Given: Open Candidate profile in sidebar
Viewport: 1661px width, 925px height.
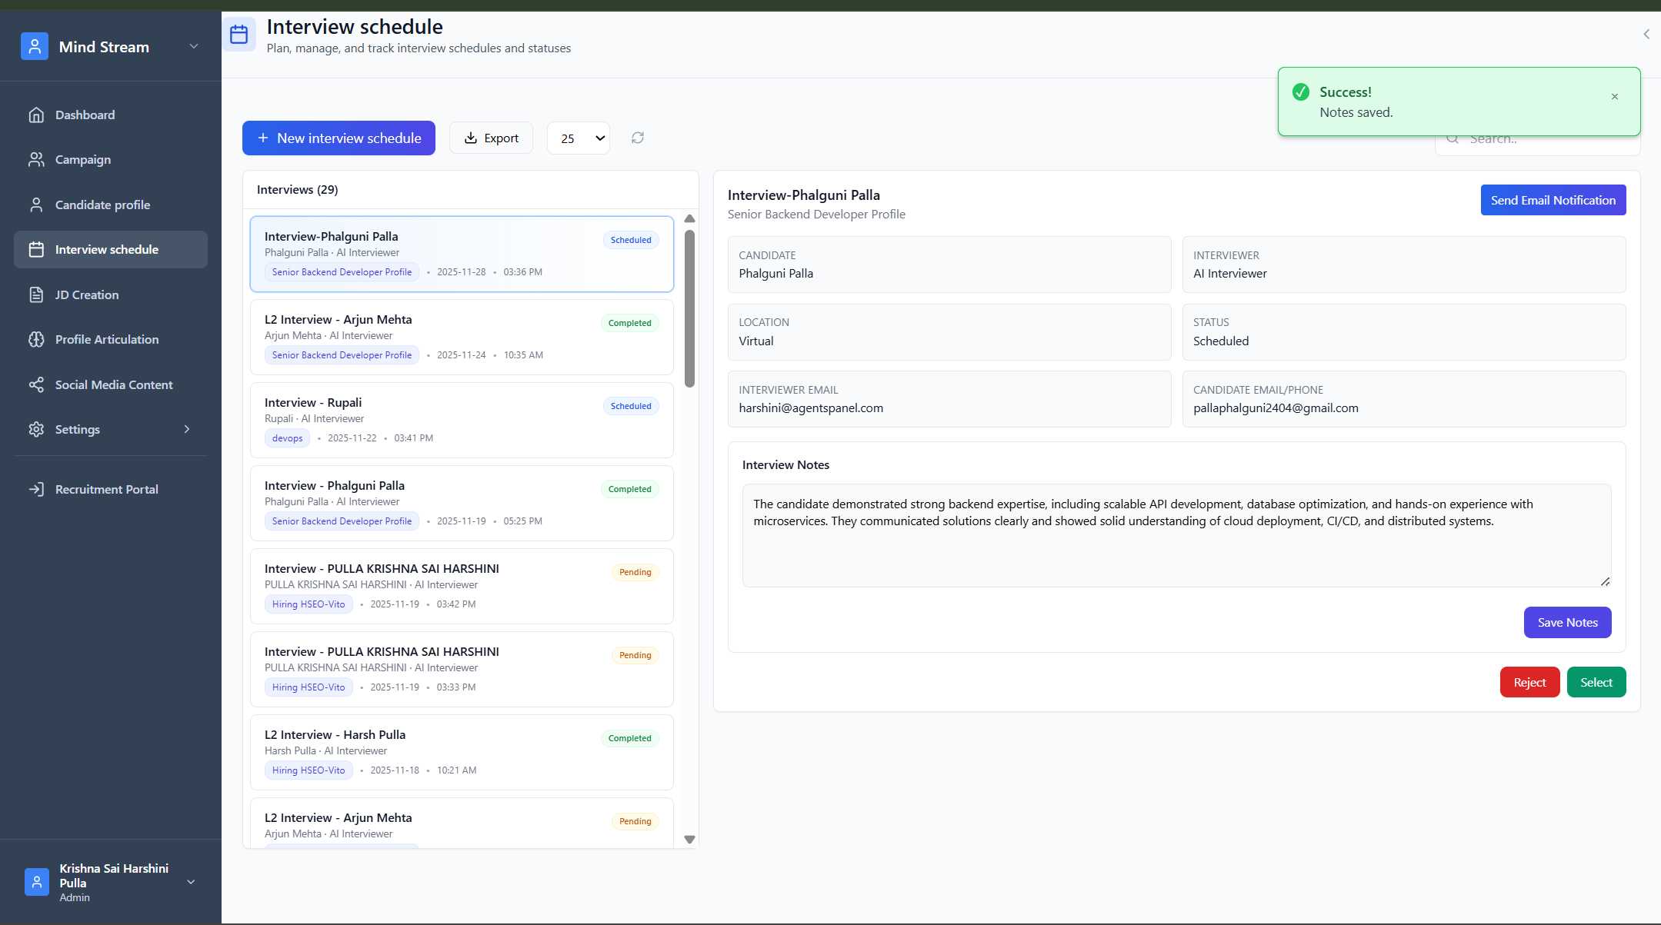Looking at the screenshot, I should [102, 205].
